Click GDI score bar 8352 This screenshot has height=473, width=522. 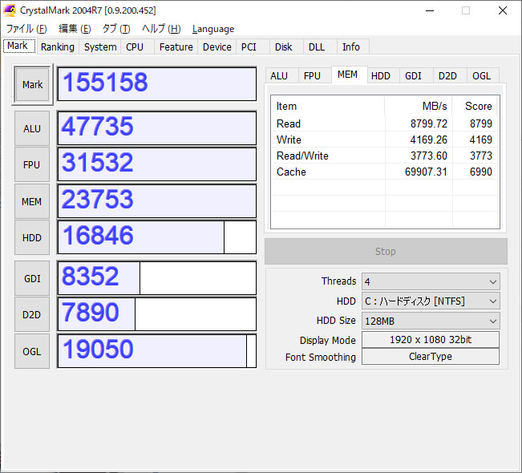(157, 278)
